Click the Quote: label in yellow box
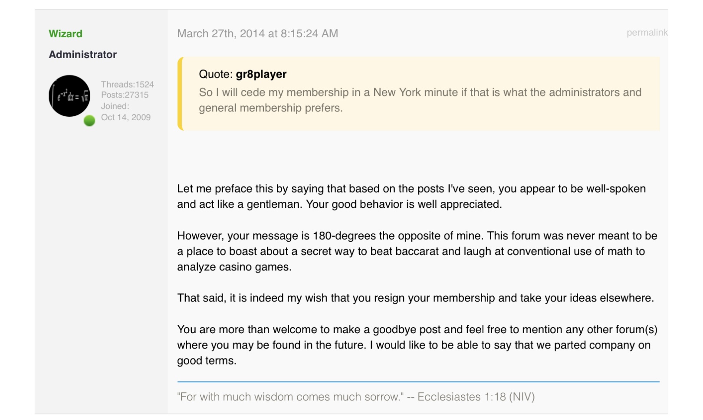The width and height of the screenshot is (703, 420). 216,74
